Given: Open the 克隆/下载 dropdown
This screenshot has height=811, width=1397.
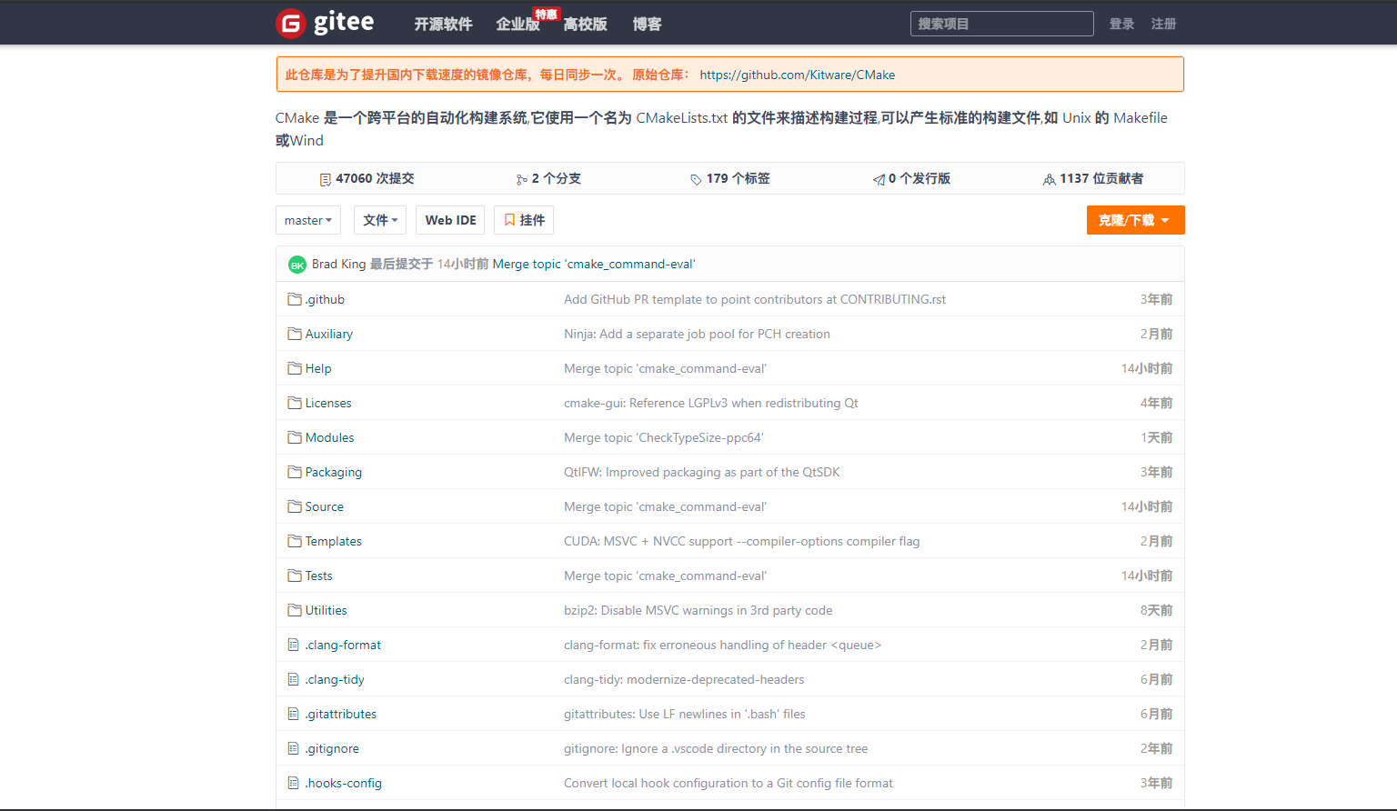Looking at the screenshot, I should (x=1135, y=219).
